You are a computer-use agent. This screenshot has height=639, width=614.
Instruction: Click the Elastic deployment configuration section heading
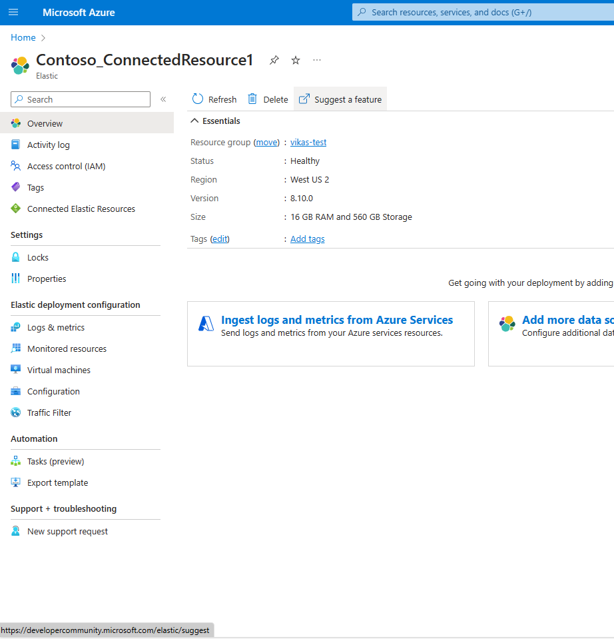[x=75, y=305]
